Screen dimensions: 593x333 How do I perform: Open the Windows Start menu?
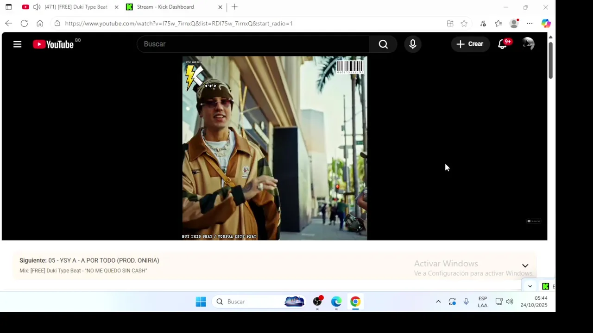201,302
